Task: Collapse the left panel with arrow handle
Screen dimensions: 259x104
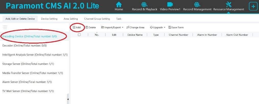Action: pos(68,99)
